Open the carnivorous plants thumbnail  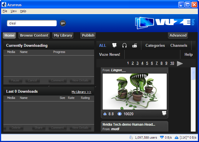tap(135, 92)
